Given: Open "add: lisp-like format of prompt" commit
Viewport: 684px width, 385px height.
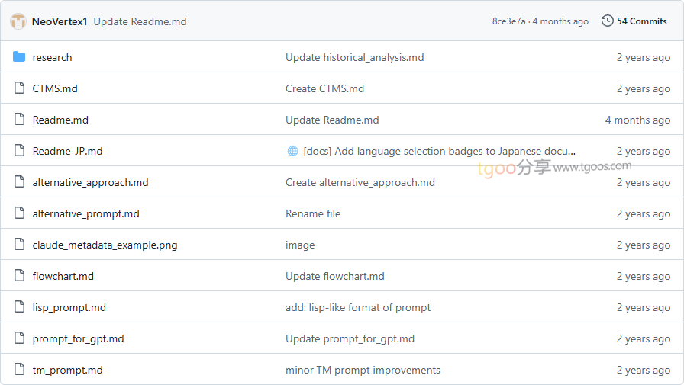Looking at the screenshot, I should [358, 307].
